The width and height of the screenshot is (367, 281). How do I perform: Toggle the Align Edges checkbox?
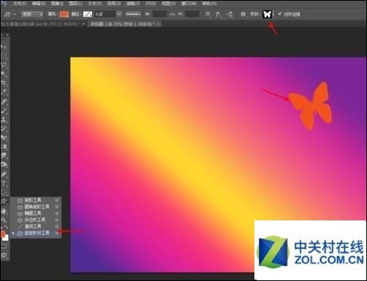click(280, 14)
